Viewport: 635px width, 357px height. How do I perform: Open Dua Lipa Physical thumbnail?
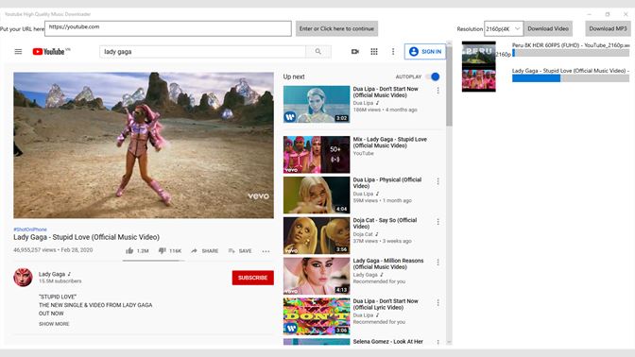(317, 195)
